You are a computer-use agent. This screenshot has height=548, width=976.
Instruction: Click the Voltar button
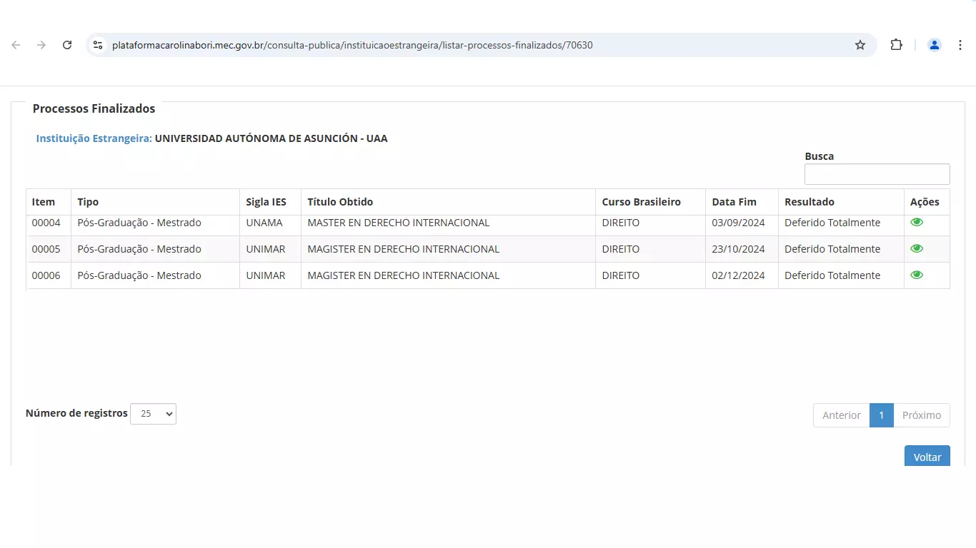(927, 457)
